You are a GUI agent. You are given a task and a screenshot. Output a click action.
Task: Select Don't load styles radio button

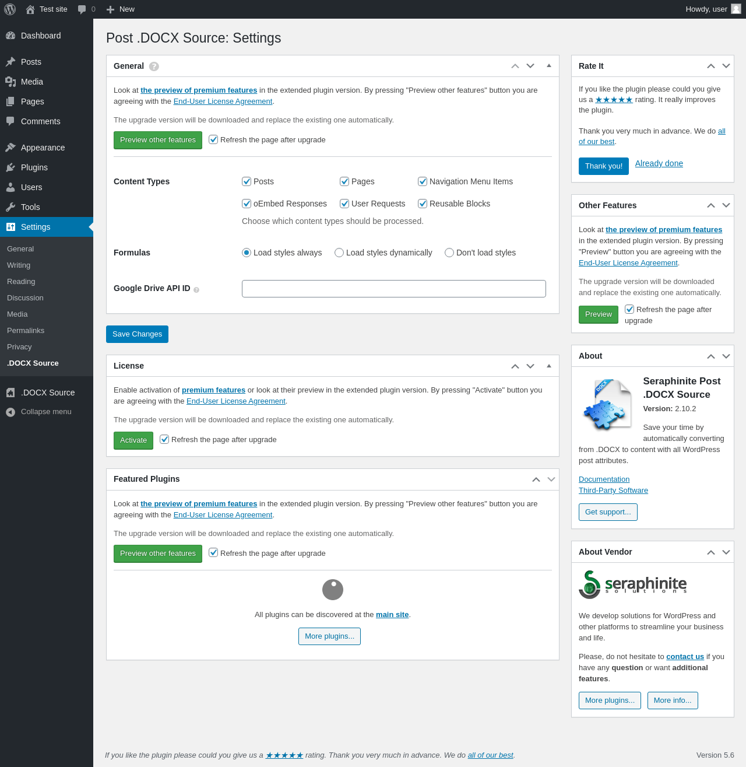(x=449, y=253)
